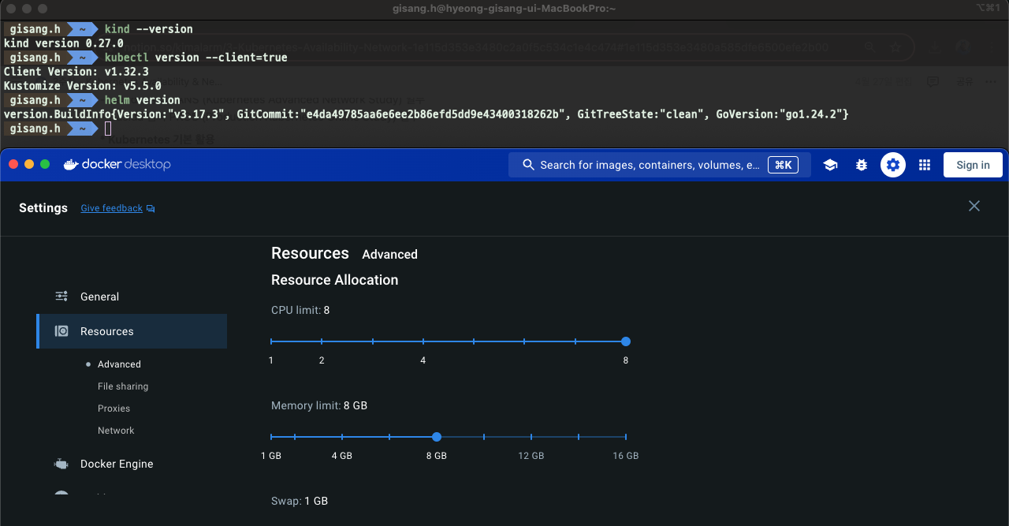Open the Give feedback link
Viewport: 1009px width, 526px height.
pos(112,208)
